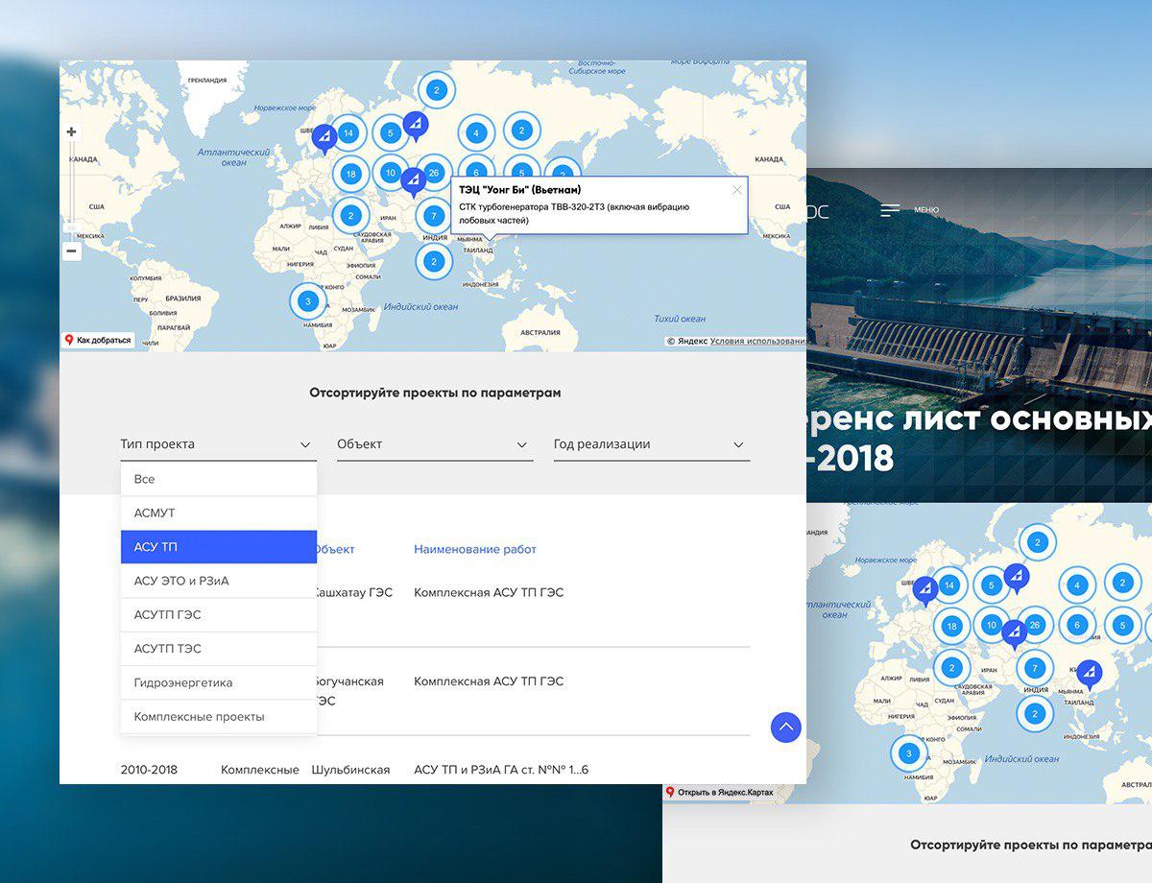Select highlighted АСУ ТП option
The height and width of the screenshot is (883, 1152).
[219, 547]
